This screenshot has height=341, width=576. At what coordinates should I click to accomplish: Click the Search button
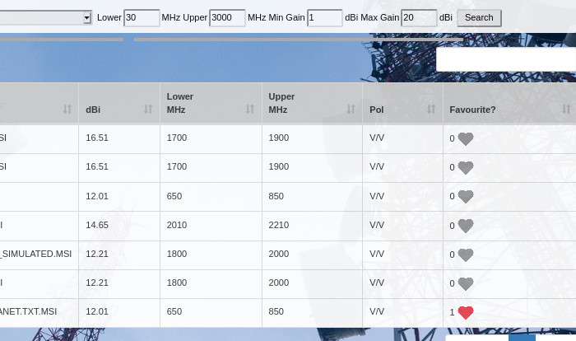pyautogui.click(x=479, y=17)
